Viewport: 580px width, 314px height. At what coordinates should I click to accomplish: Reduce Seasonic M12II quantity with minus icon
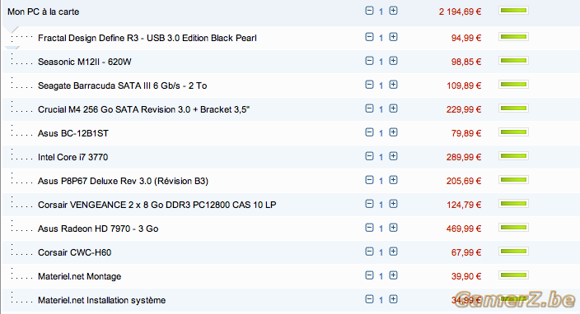tap(369, 61)
